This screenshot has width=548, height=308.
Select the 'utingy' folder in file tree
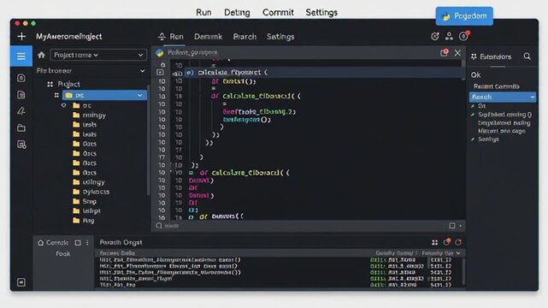tap(88, 182)
